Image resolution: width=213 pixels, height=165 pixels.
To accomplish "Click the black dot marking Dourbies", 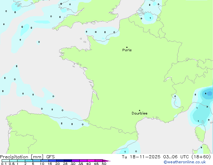I will pos(139,110).
